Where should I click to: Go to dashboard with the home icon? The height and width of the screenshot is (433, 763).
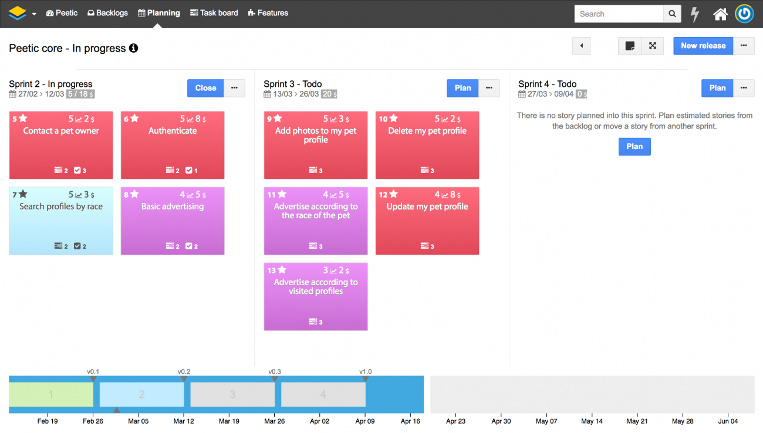tap(720, 13)
